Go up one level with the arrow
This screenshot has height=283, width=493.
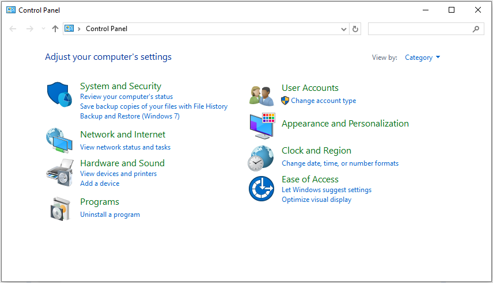(x=55, y=29)
